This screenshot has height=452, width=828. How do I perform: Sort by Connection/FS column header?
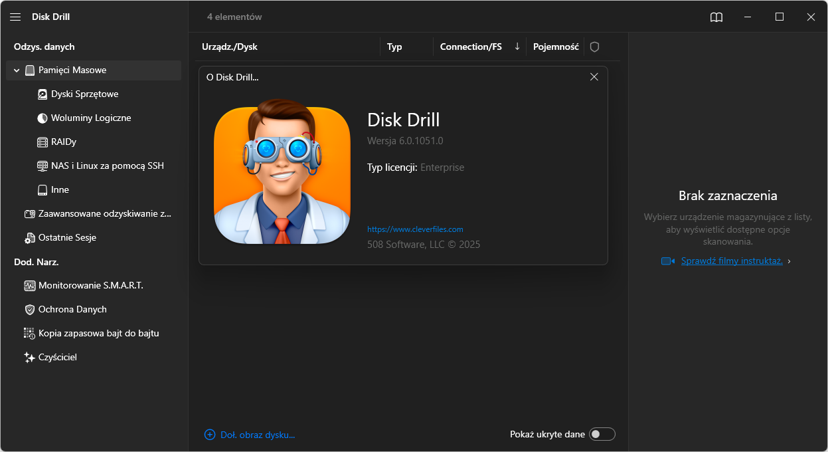(x=471, y=47)
